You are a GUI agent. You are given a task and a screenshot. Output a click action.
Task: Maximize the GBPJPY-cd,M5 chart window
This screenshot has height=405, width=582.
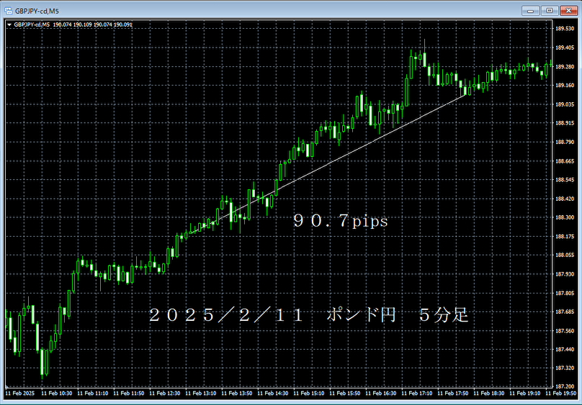click(x=550, y=11)
